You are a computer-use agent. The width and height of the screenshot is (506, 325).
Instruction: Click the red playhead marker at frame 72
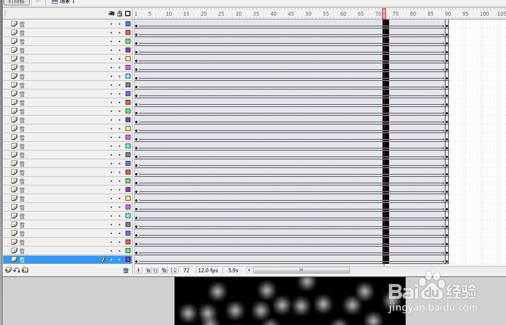[384, 14]
